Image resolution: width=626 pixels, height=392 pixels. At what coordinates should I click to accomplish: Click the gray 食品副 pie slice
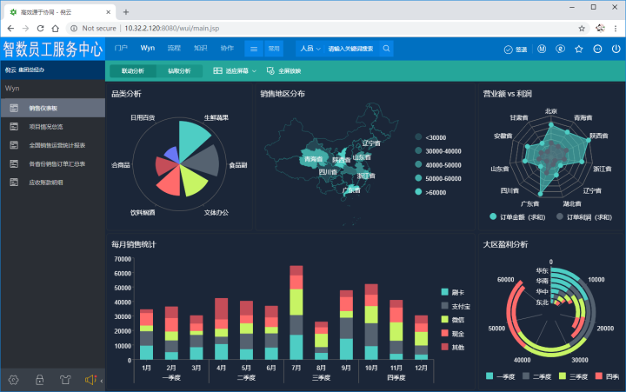(203, 162)
